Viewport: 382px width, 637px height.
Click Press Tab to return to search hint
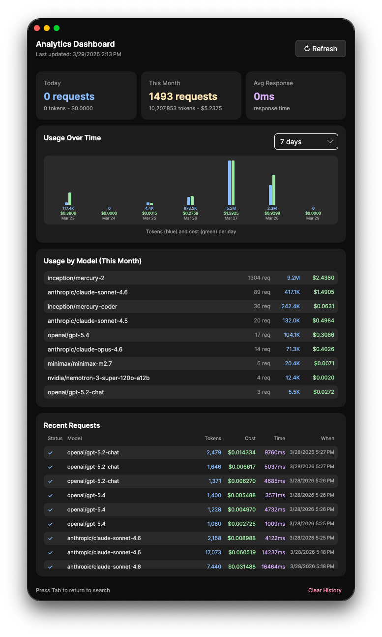73,590
